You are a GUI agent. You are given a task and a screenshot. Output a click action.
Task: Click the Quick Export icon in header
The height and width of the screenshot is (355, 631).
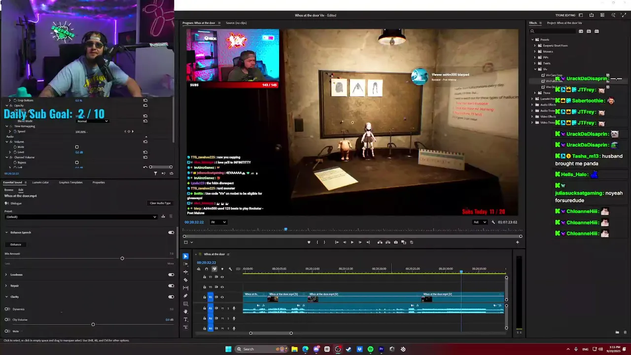click(x=591, y=15)
